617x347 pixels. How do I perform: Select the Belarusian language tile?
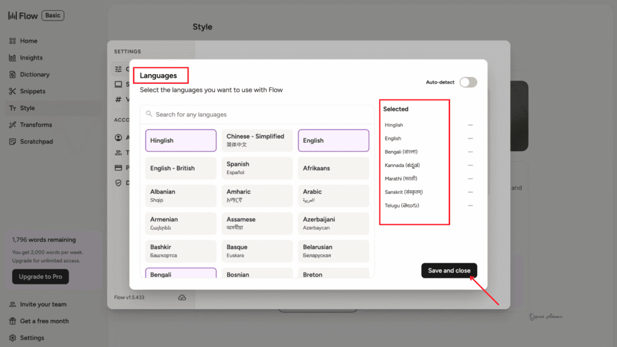333,251
